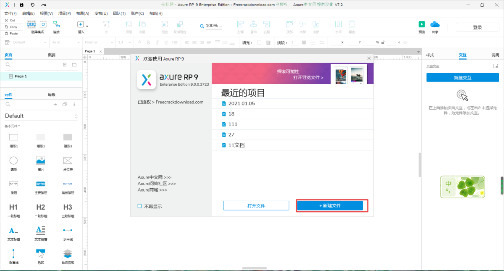Viewport: 504px width, 271px height.
Task: Click the add folder icon in Pages panel
Action: [x=74, y=65]
